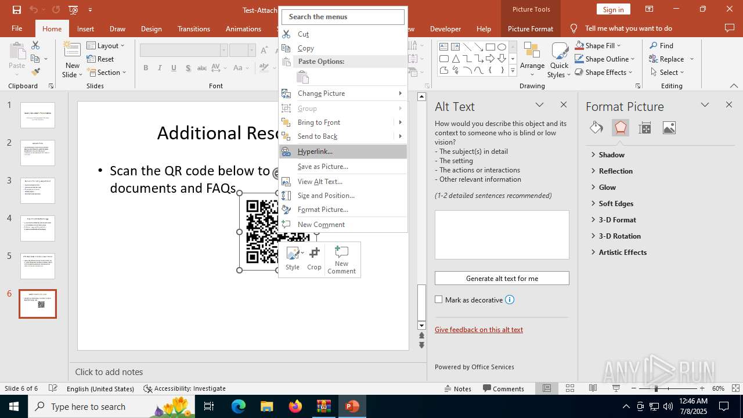Toggle Bold formatting
743x418 pixels.
pyautogui.click(x=146, y=68)
